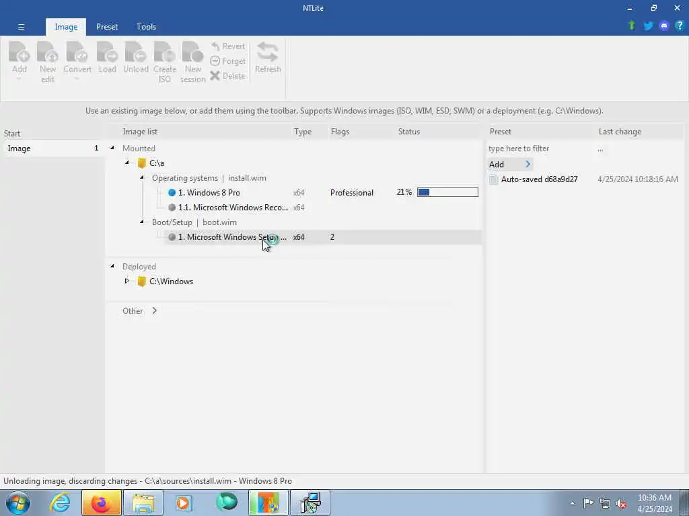The height and width of the screenshot is (516, 689).
Task: Open Internet Explorer from the taskbar
Action: [59, 503]
